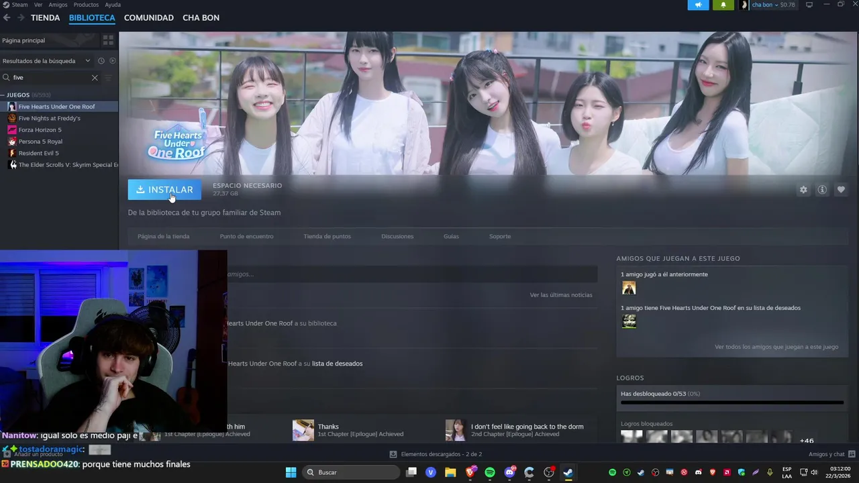Viewport: 859px width, 483px height.
Task: Open the Amigos menu
Action: 58,5
